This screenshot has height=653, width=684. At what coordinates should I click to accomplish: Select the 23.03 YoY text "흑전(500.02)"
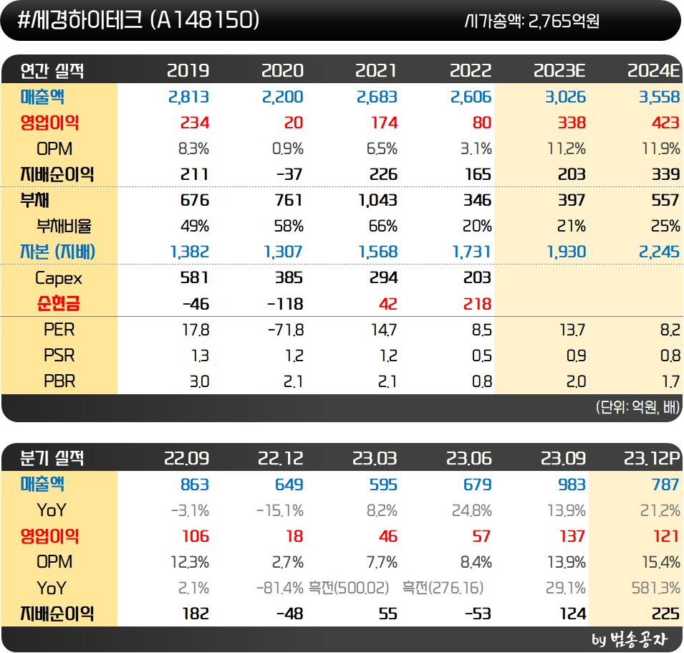(x=349, y=588)
